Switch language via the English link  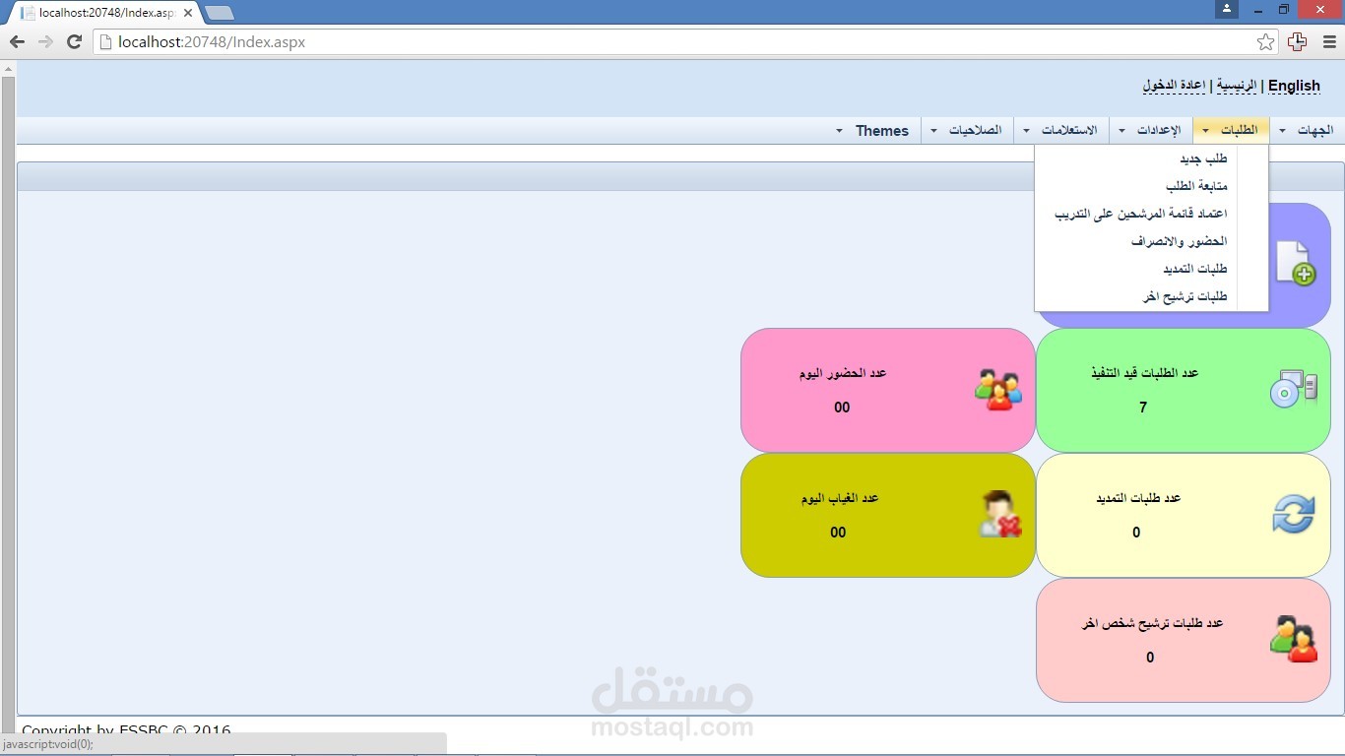pos(1294,86)
